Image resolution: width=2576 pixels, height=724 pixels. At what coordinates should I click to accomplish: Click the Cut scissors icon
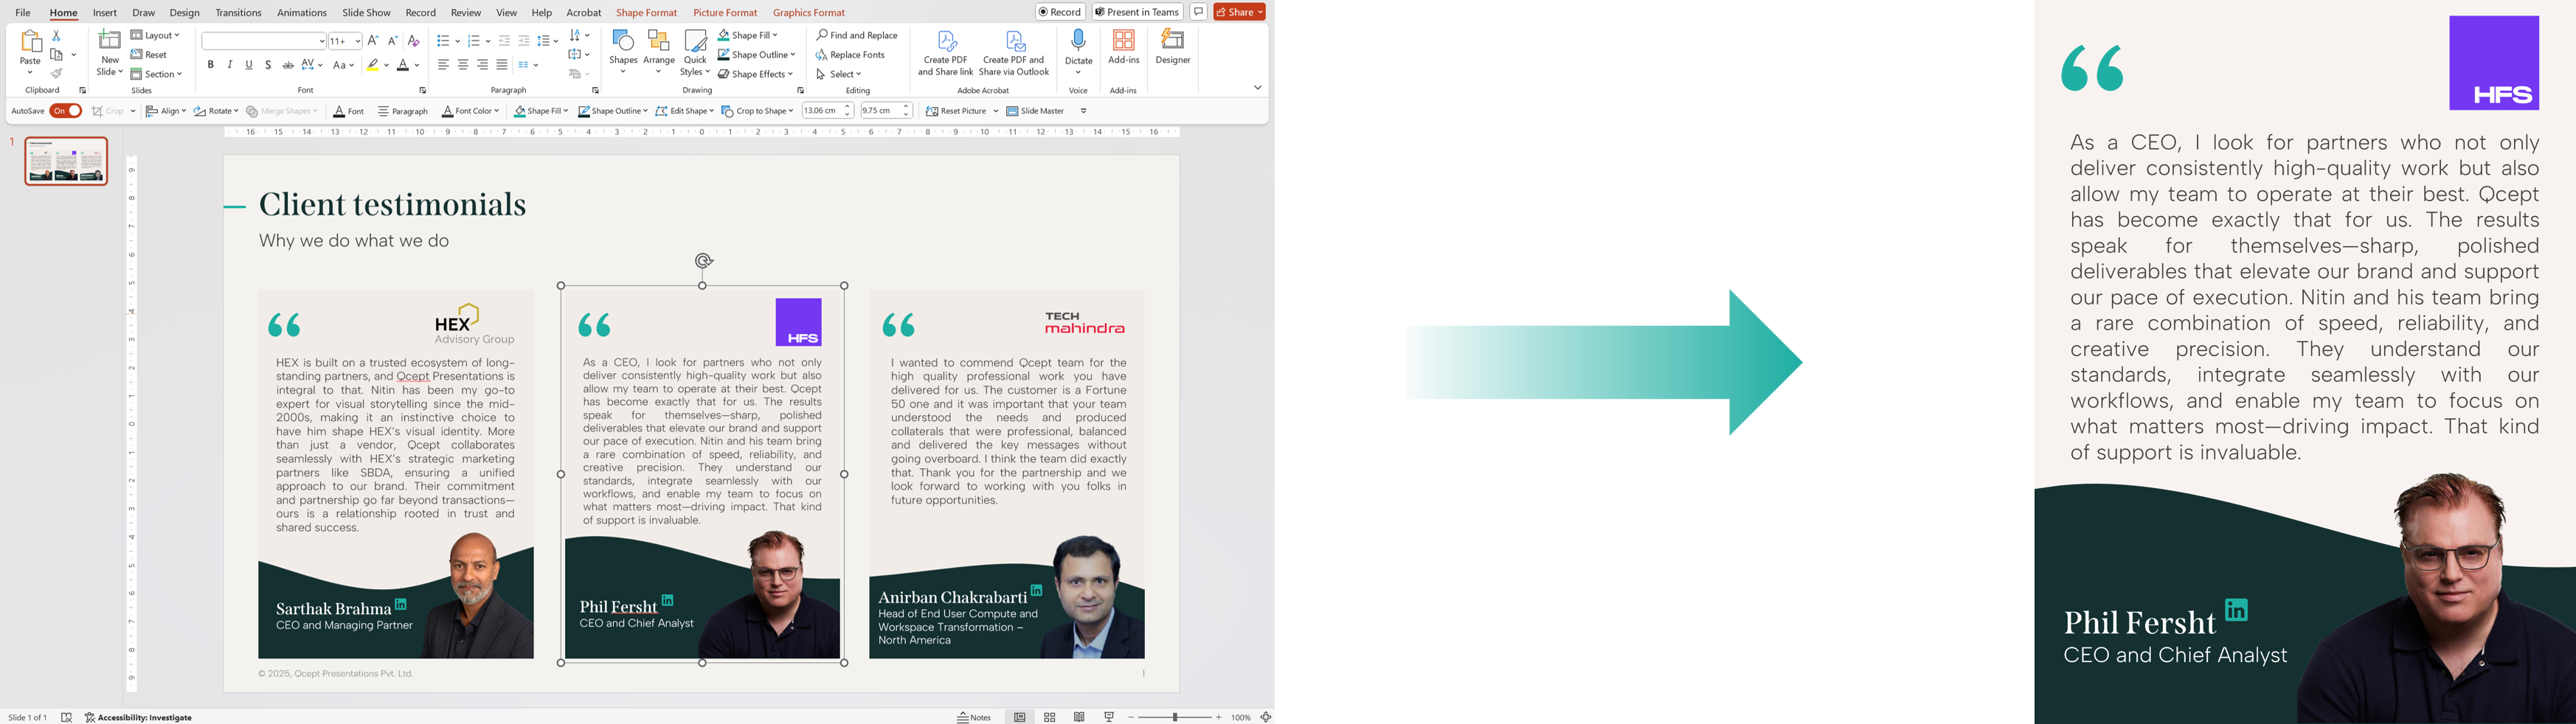coord(57,35)
